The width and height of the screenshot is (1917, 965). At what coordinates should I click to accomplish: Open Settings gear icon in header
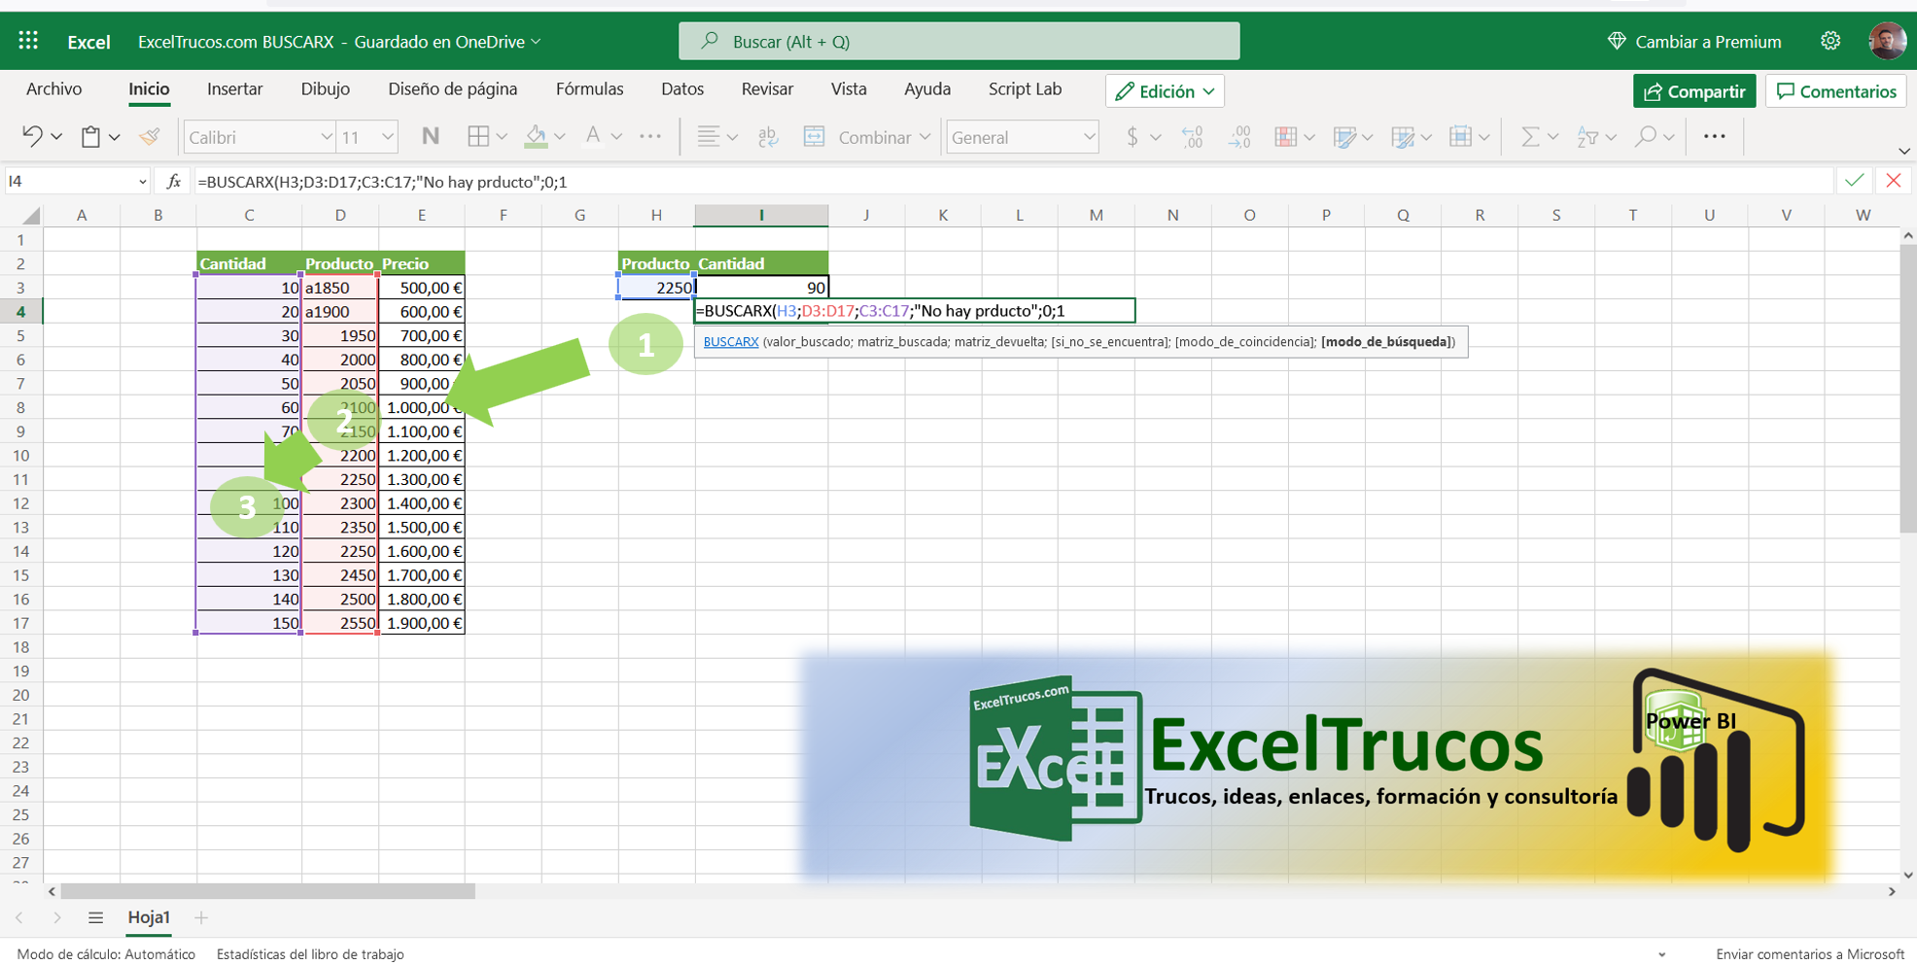(x=1830, y=41)
